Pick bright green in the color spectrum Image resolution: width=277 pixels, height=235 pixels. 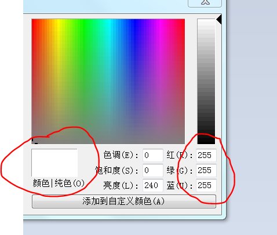pos(83,21)
